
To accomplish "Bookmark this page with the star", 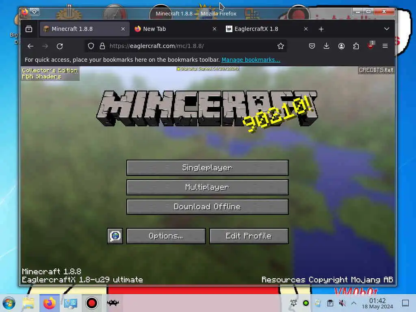I will 280,46.
